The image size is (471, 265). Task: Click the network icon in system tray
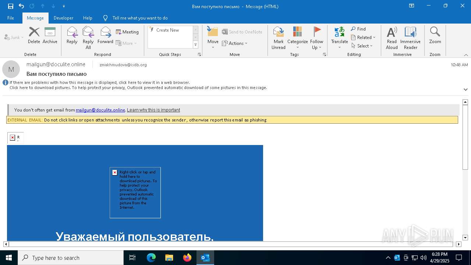(415, 258)
